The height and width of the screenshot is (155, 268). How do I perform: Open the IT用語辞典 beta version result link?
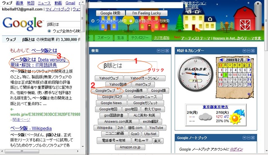(39, 62)
